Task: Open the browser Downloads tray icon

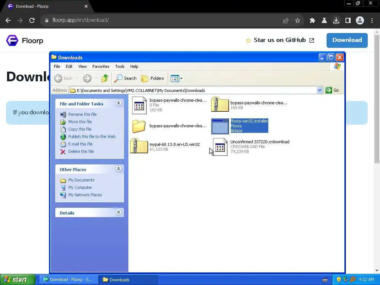Action: coord(336,20)
